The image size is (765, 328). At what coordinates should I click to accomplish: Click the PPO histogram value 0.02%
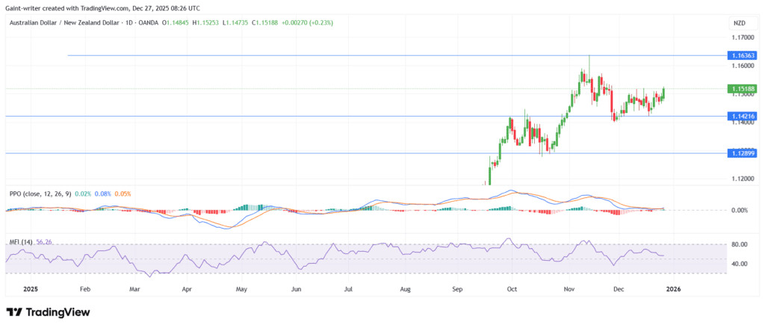click(x=84, y=194)
